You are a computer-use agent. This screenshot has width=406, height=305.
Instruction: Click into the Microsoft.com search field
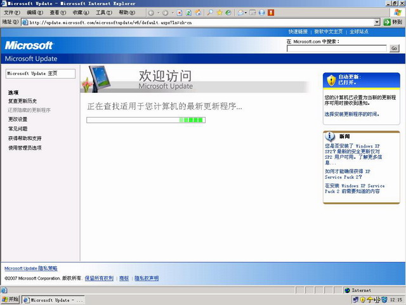[337, 48]
